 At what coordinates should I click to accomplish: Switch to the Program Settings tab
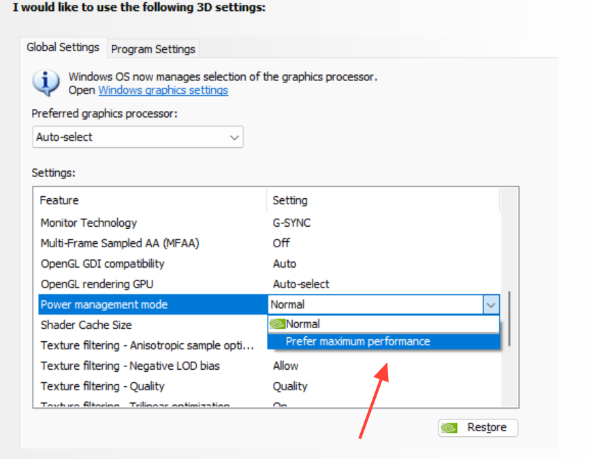point(153,49)
